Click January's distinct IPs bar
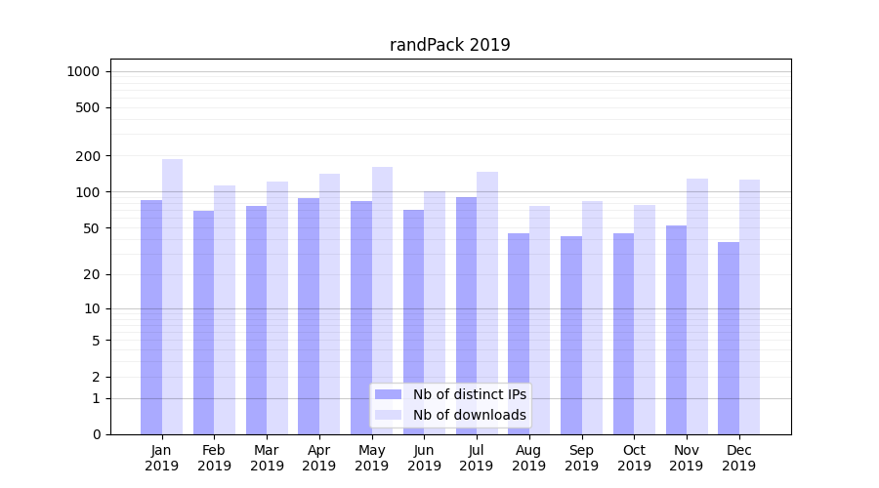Image resolution: width=879 pixels, height=488 pixels. [x=151, y=317]
